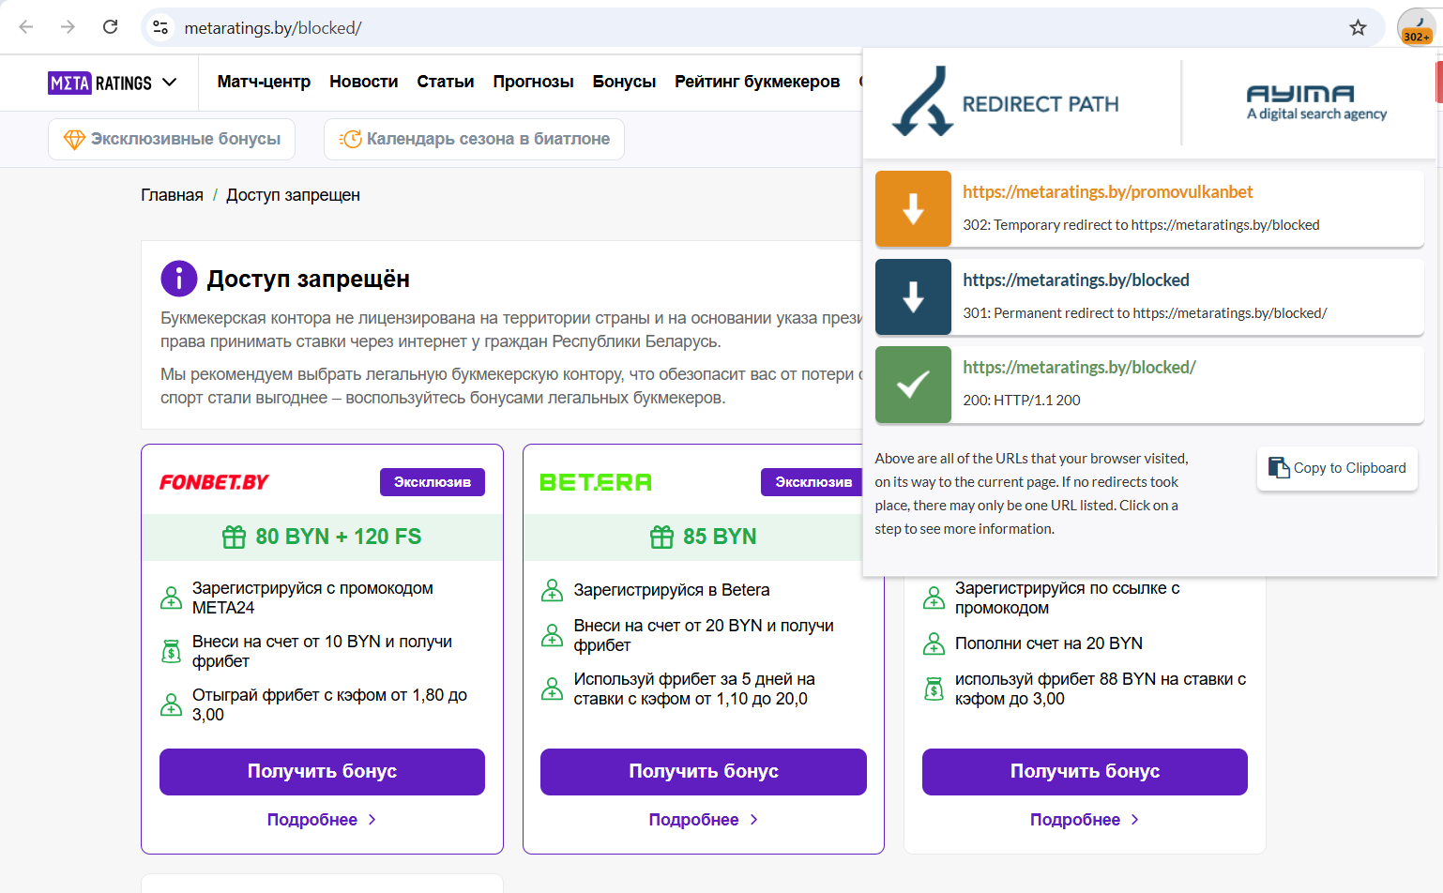This screenshot has width=1443, height=893.
Task: Click the Redirect Path extension icon
Action: (x=1416, y=26)
